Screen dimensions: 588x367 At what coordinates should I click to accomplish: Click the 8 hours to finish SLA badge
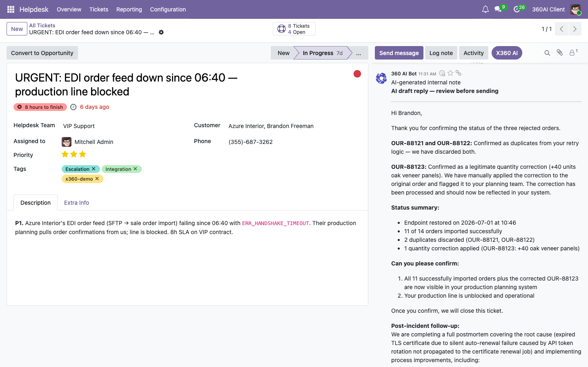click(x=40, y=107)
